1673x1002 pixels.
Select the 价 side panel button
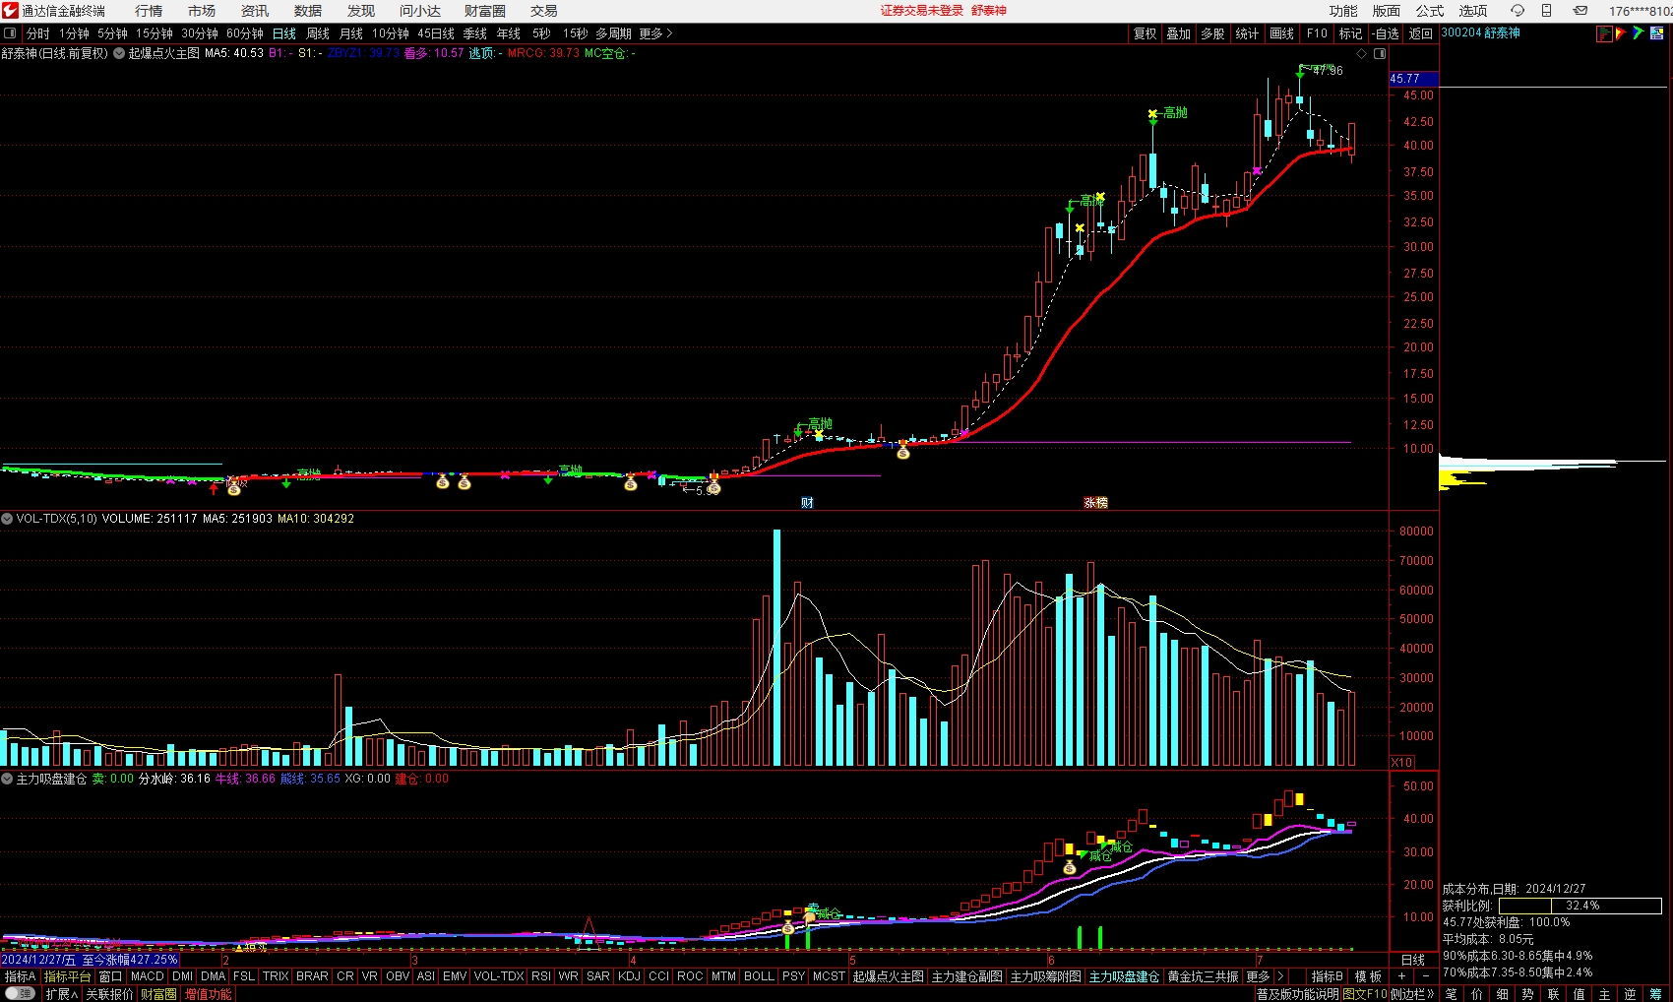coord(1476,994)
